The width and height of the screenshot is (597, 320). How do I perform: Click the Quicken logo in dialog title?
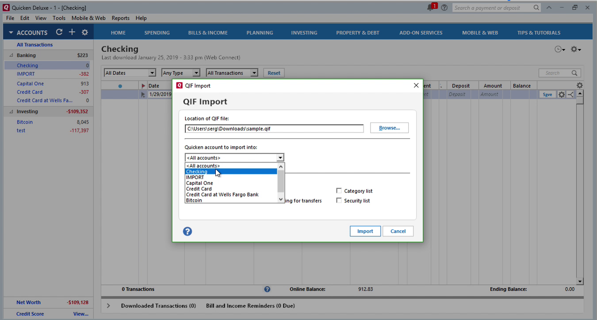click(x=180, y=85)
